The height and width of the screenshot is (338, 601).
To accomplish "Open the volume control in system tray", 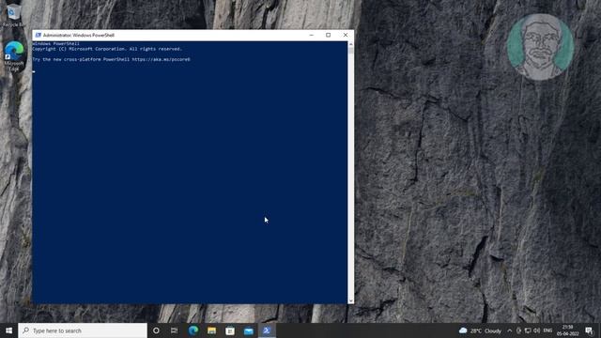I will click(x=536, y=330).
